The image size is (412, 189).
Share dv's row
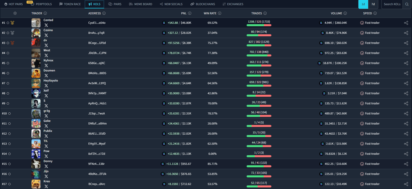tap(406, 43)
